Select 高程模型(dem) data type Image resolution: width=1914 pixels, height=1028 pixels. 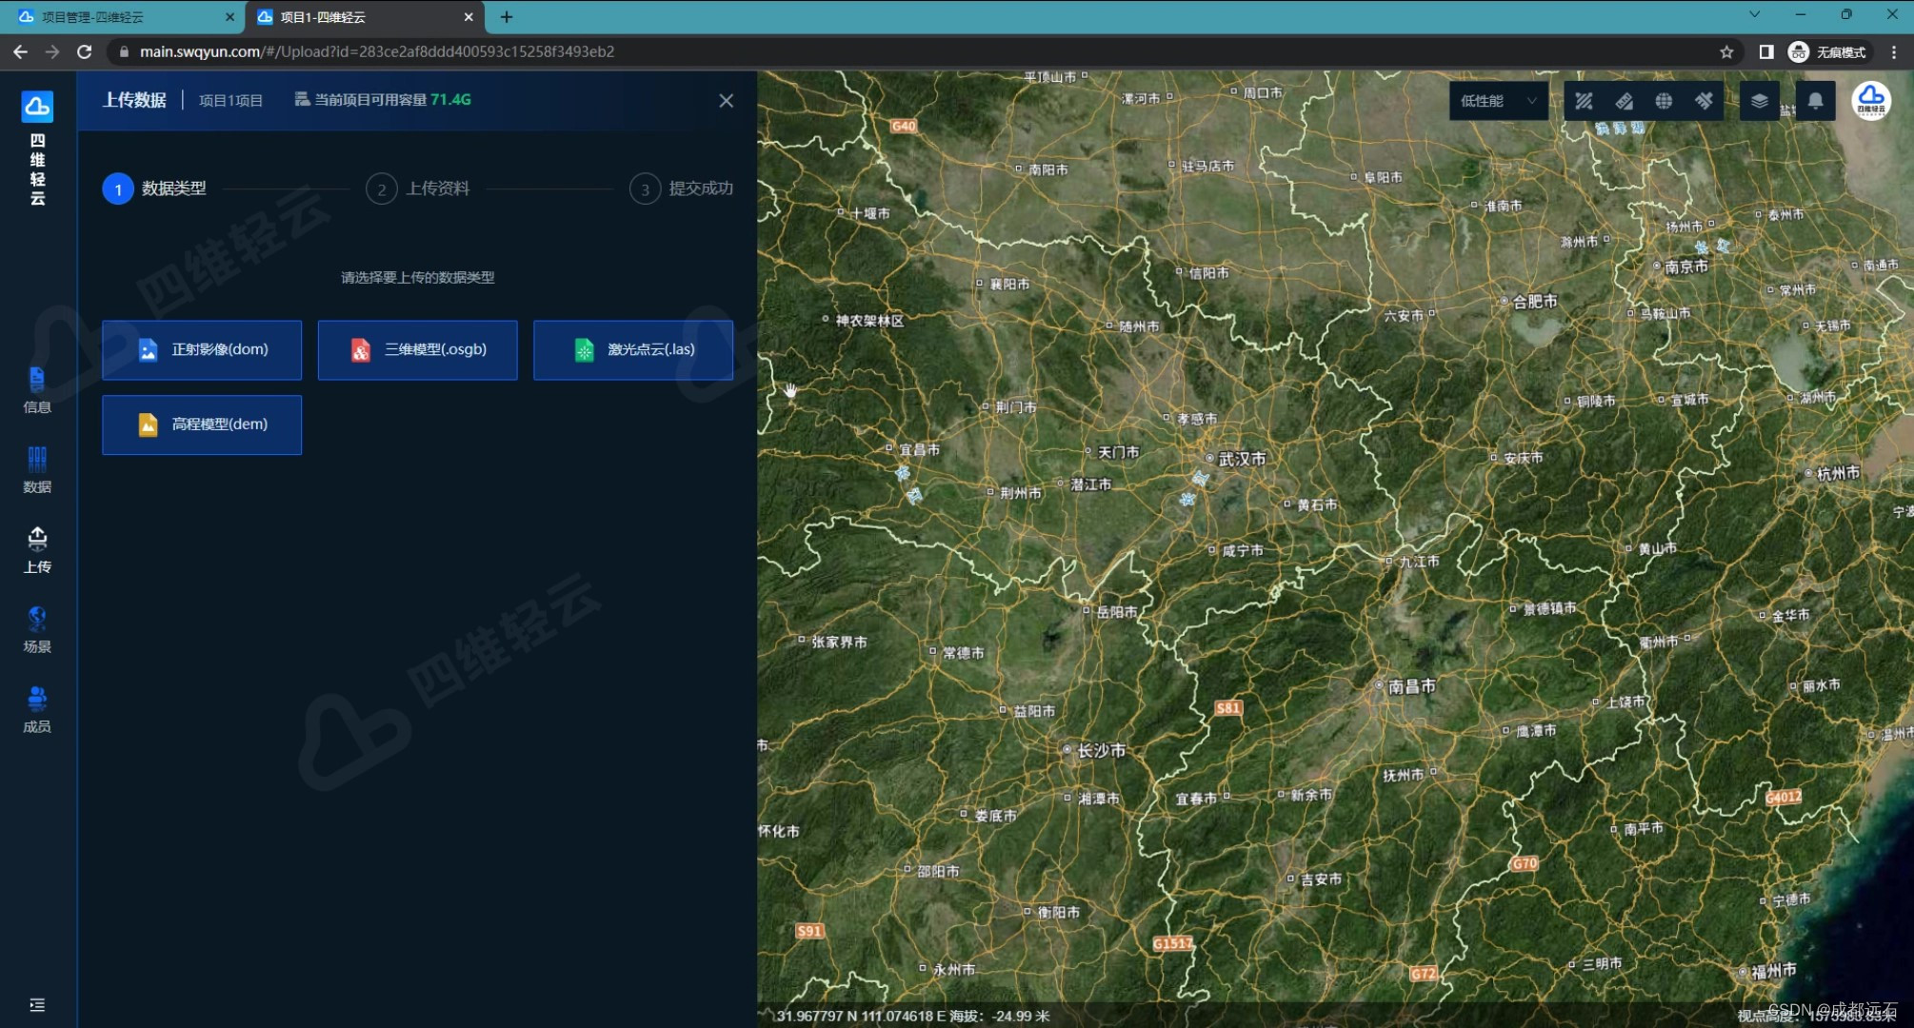(202, 425)
